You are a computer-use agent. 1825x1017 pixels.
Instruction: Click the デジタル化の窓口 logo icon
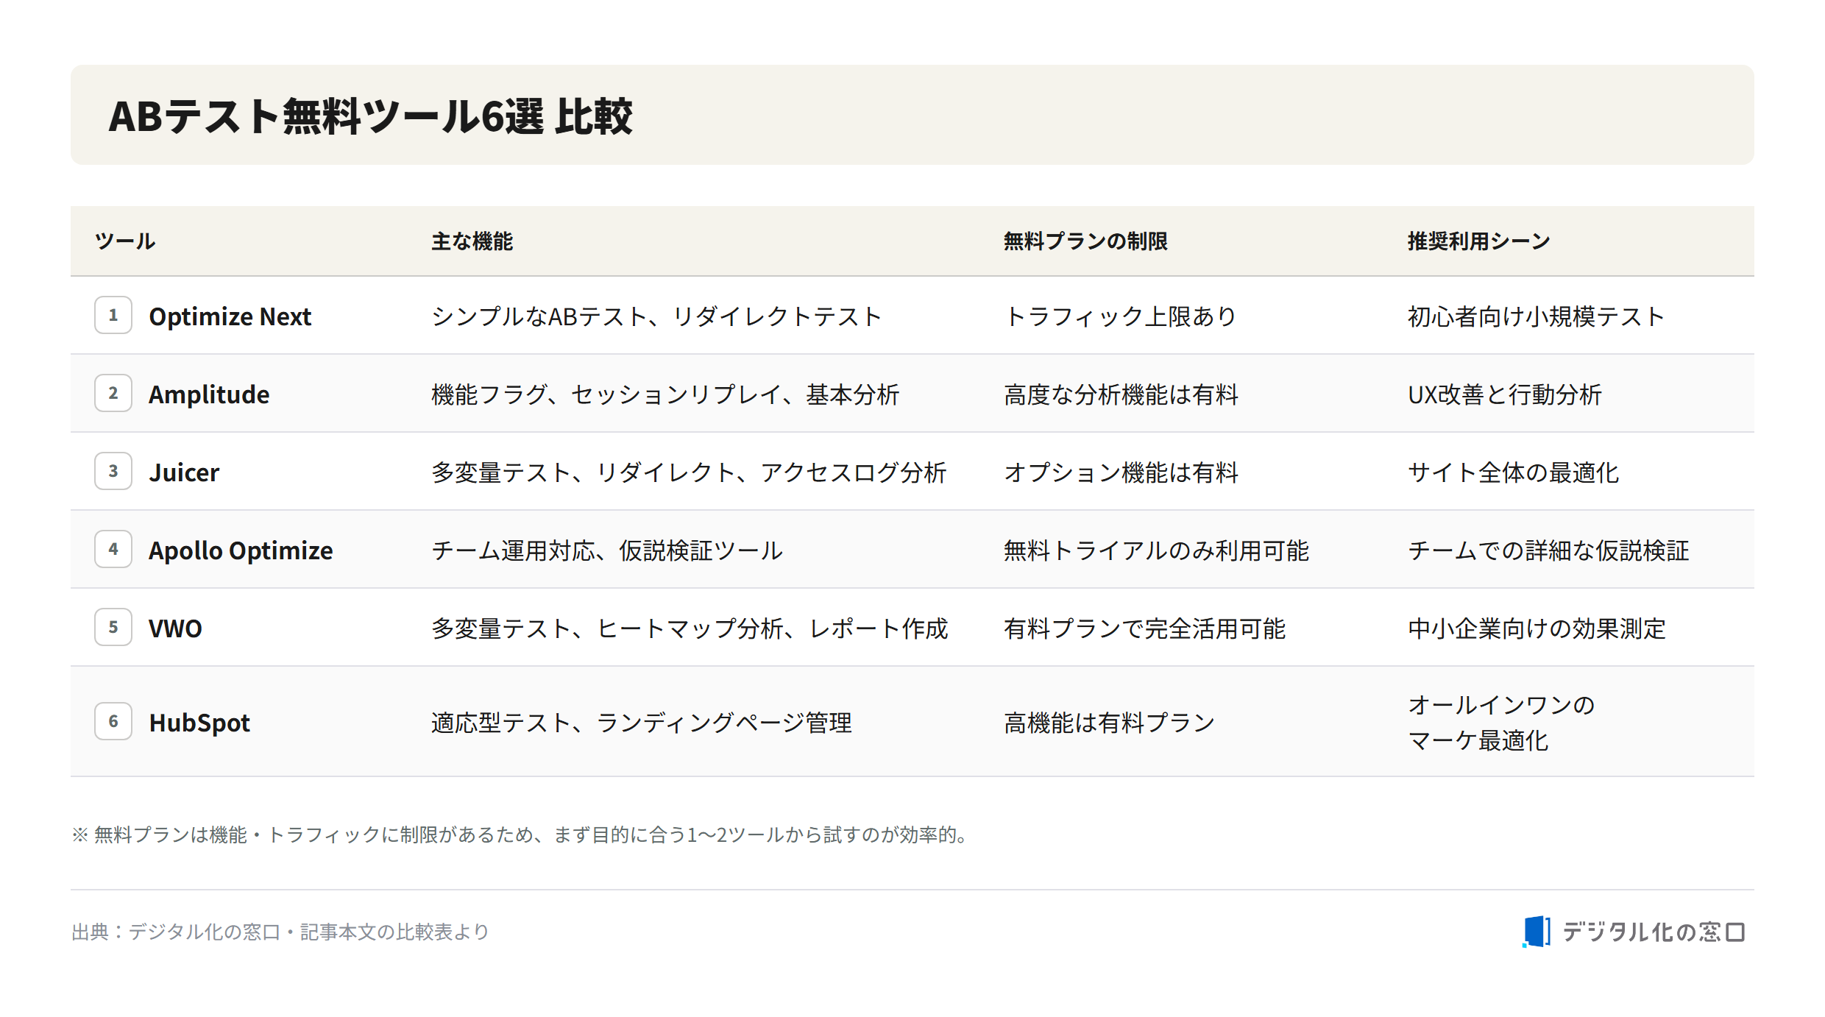[1537, 932]
